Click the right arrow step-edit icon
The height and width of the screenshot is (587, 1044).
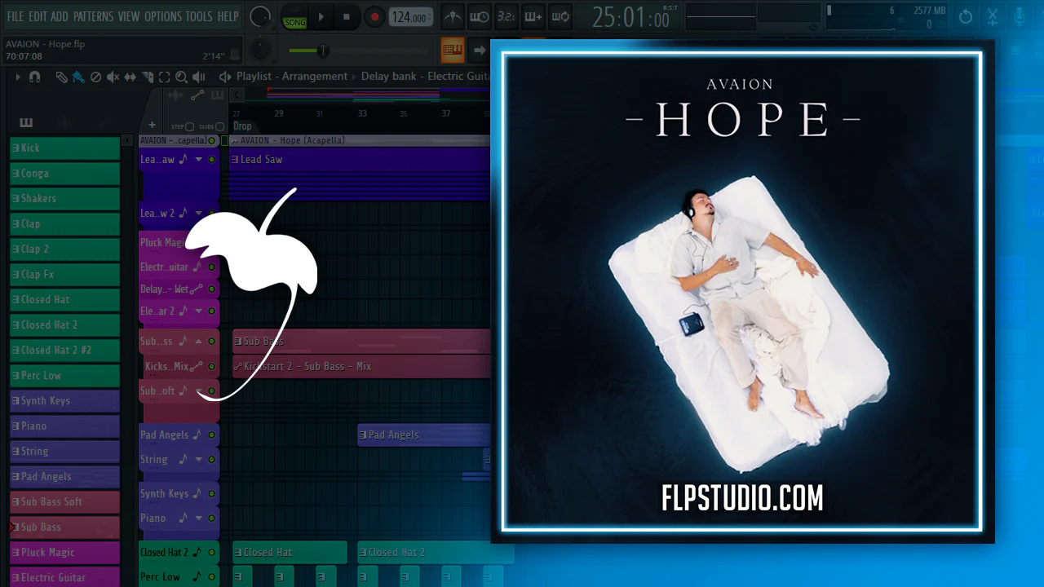click(x=480, y=51)
